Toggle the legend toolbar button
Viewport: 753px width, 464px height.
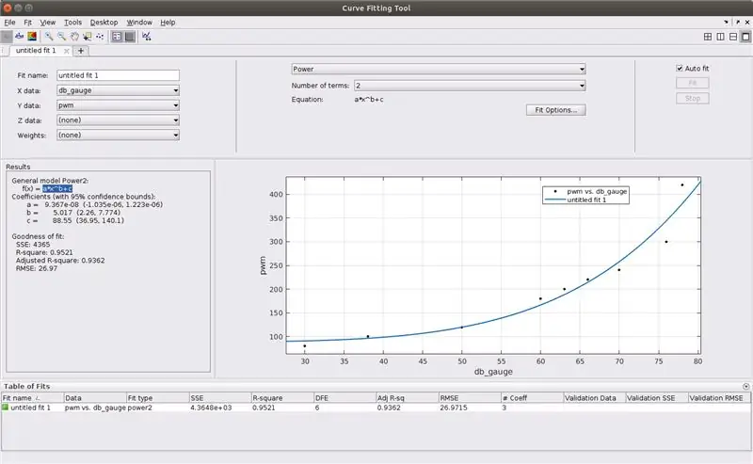[x=117, y=37]
